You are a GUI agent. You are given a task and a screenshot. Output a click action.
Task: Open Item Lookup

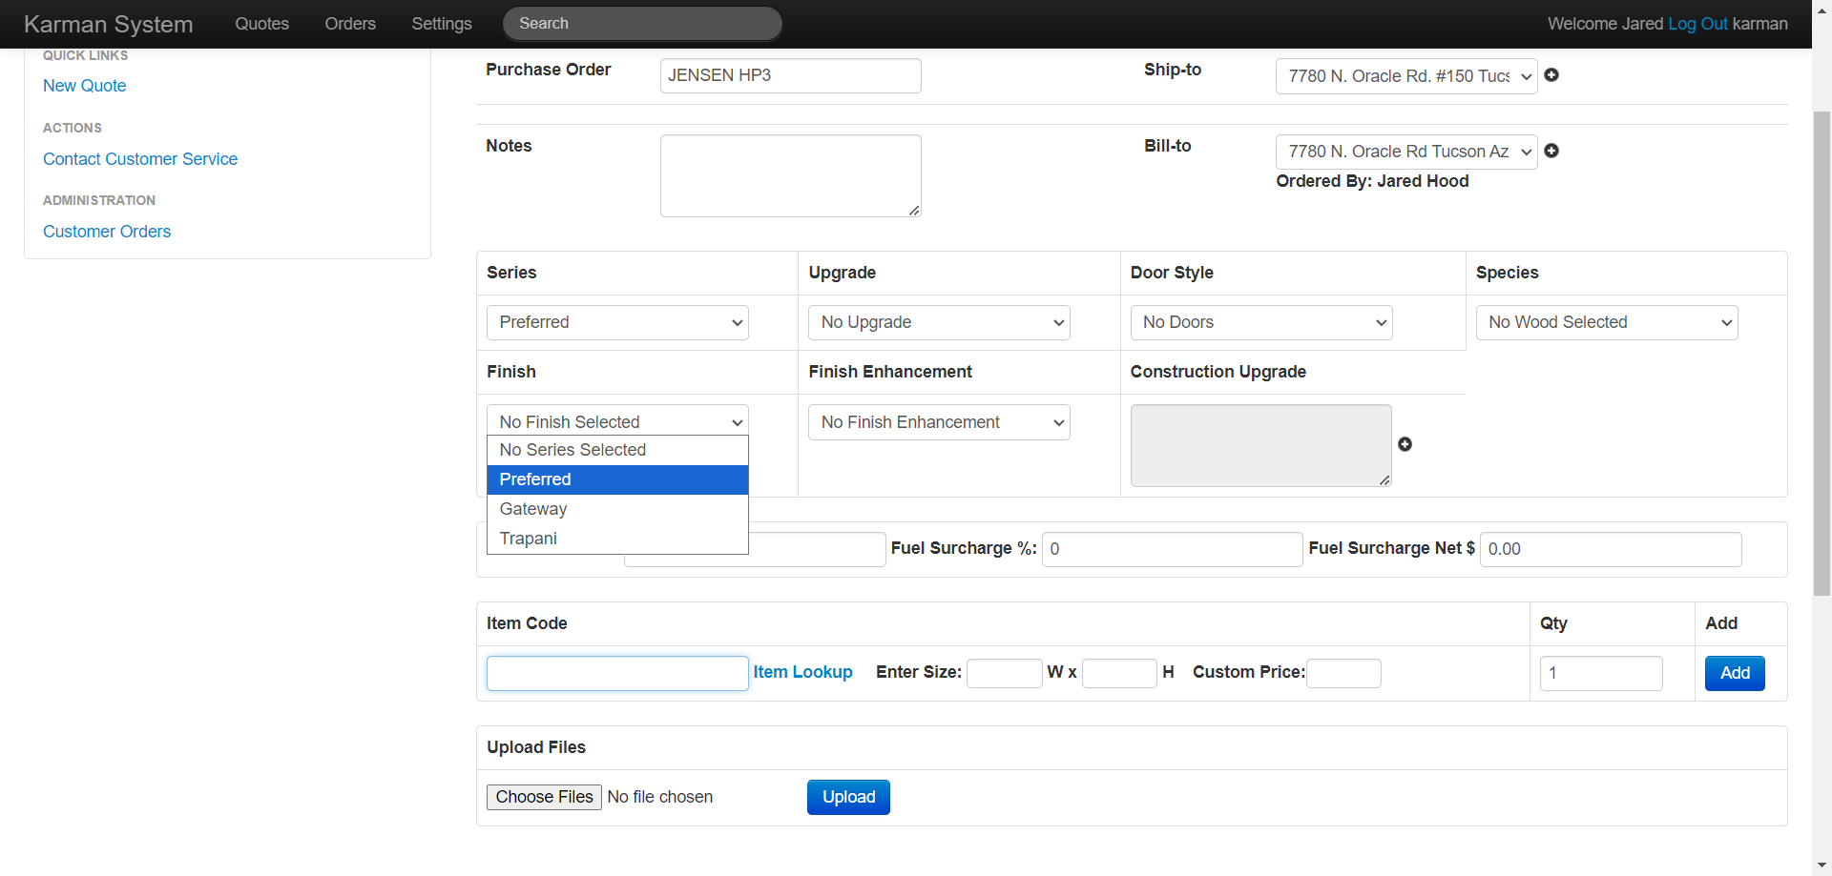click(802, 672)
